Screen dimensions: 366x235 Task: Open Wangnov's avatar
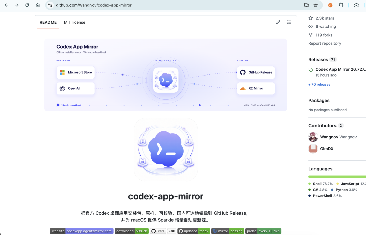pyautogui.click(x=313, y=137)
